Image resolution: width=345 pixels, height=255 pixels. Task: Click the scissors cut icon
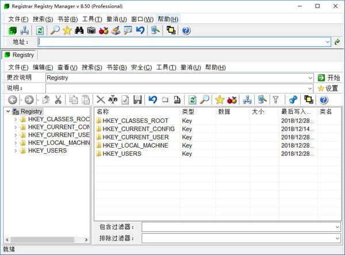pyautogui.click(x=58, y=100)
